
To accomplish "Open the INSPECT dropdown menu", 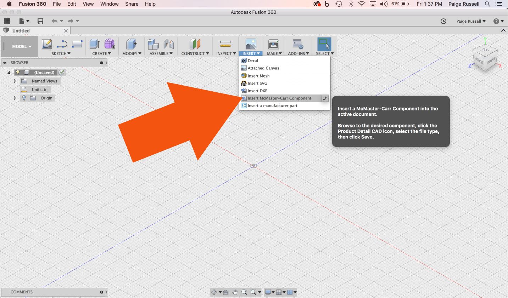I will point(226,54).
